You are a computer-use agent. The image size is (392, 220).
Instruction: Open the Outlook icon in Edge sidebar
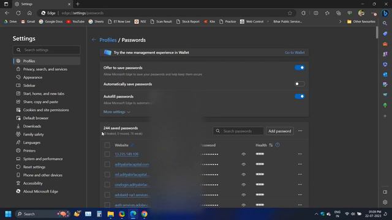tap(385, 75)
